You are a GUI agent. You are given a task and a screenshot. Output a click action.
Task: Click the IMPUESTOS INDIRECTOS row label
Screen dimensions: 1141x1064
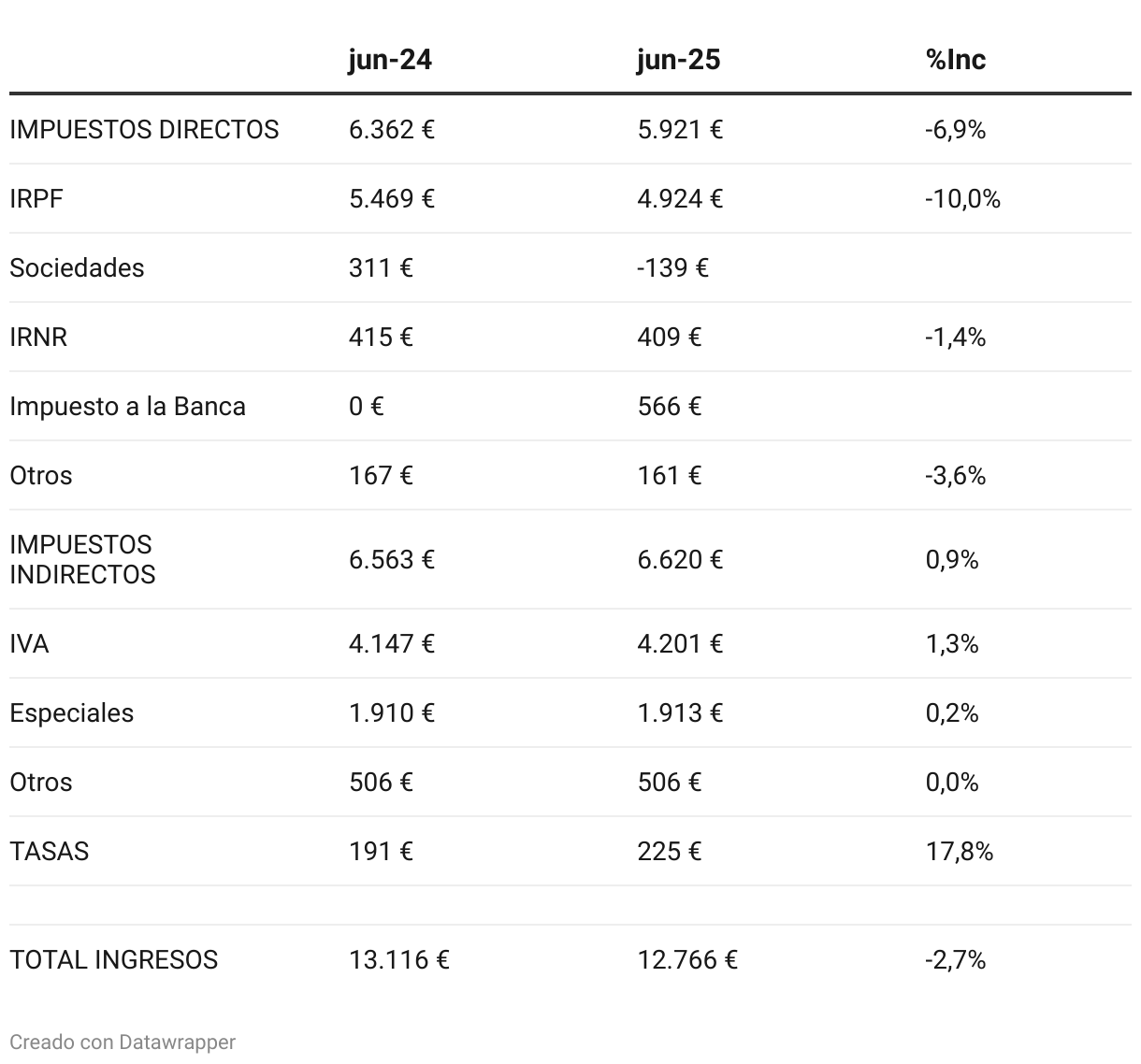pos(82,559)
